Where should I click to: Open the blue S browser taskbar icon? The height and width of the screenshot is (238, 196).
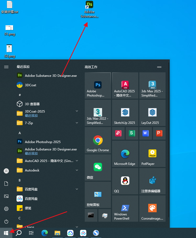(96, 233)
